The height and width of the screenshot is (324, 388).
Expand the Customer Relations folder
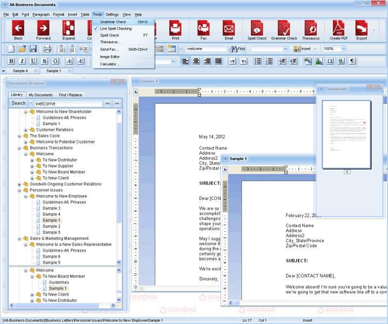(25, 130)
